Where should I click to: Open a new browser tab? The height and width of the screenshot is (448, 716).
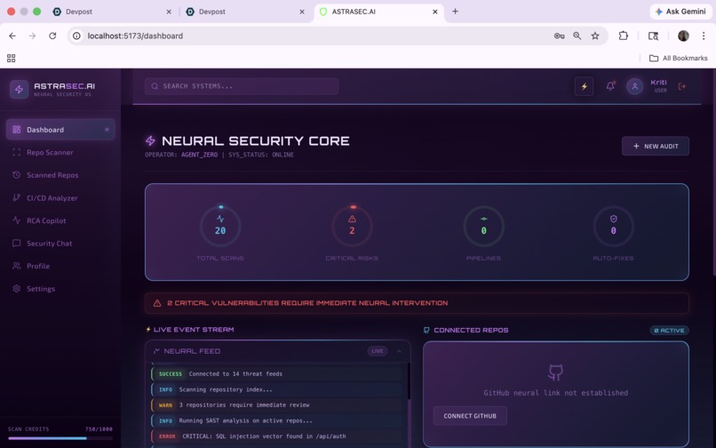(x=455, y=12)
